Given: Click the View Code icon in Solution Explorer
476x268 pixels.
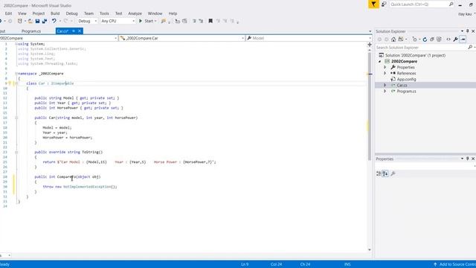Looking at the screenshot, I should click(x=448, y=39).
